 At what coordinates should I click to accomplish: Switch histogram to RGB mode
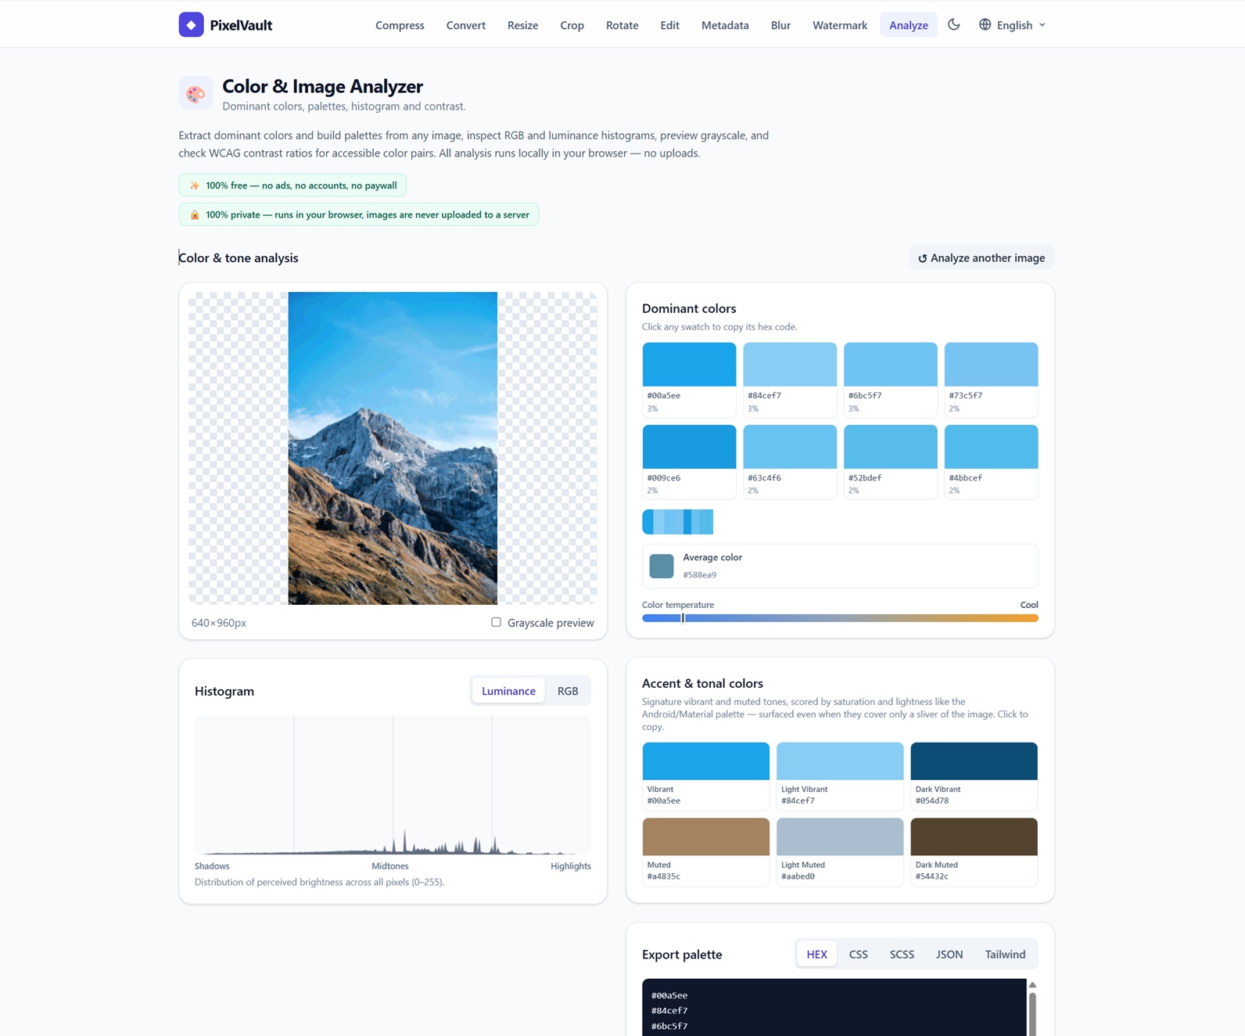(568, 691)
